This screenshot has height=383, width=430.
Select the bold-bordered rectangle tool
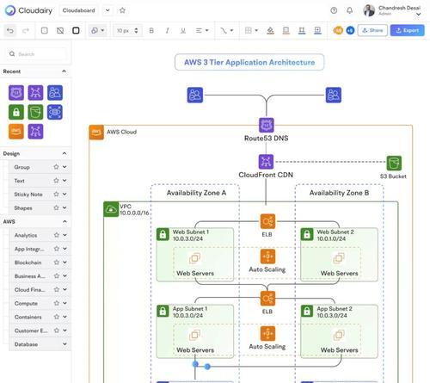pyautogui.click(x=76, y=30)
